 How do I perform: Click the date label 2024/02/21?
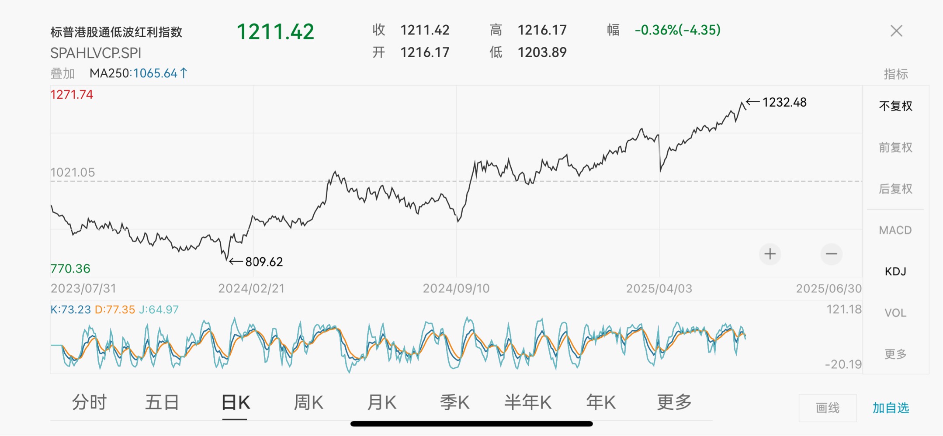pyautogui.click(x=251, y=288)
